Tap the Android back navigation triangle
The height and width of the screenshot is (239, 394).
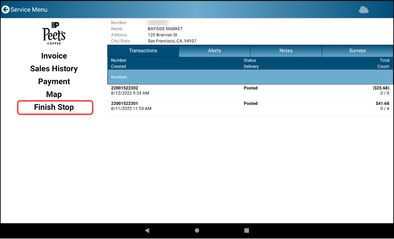(147, 230)
